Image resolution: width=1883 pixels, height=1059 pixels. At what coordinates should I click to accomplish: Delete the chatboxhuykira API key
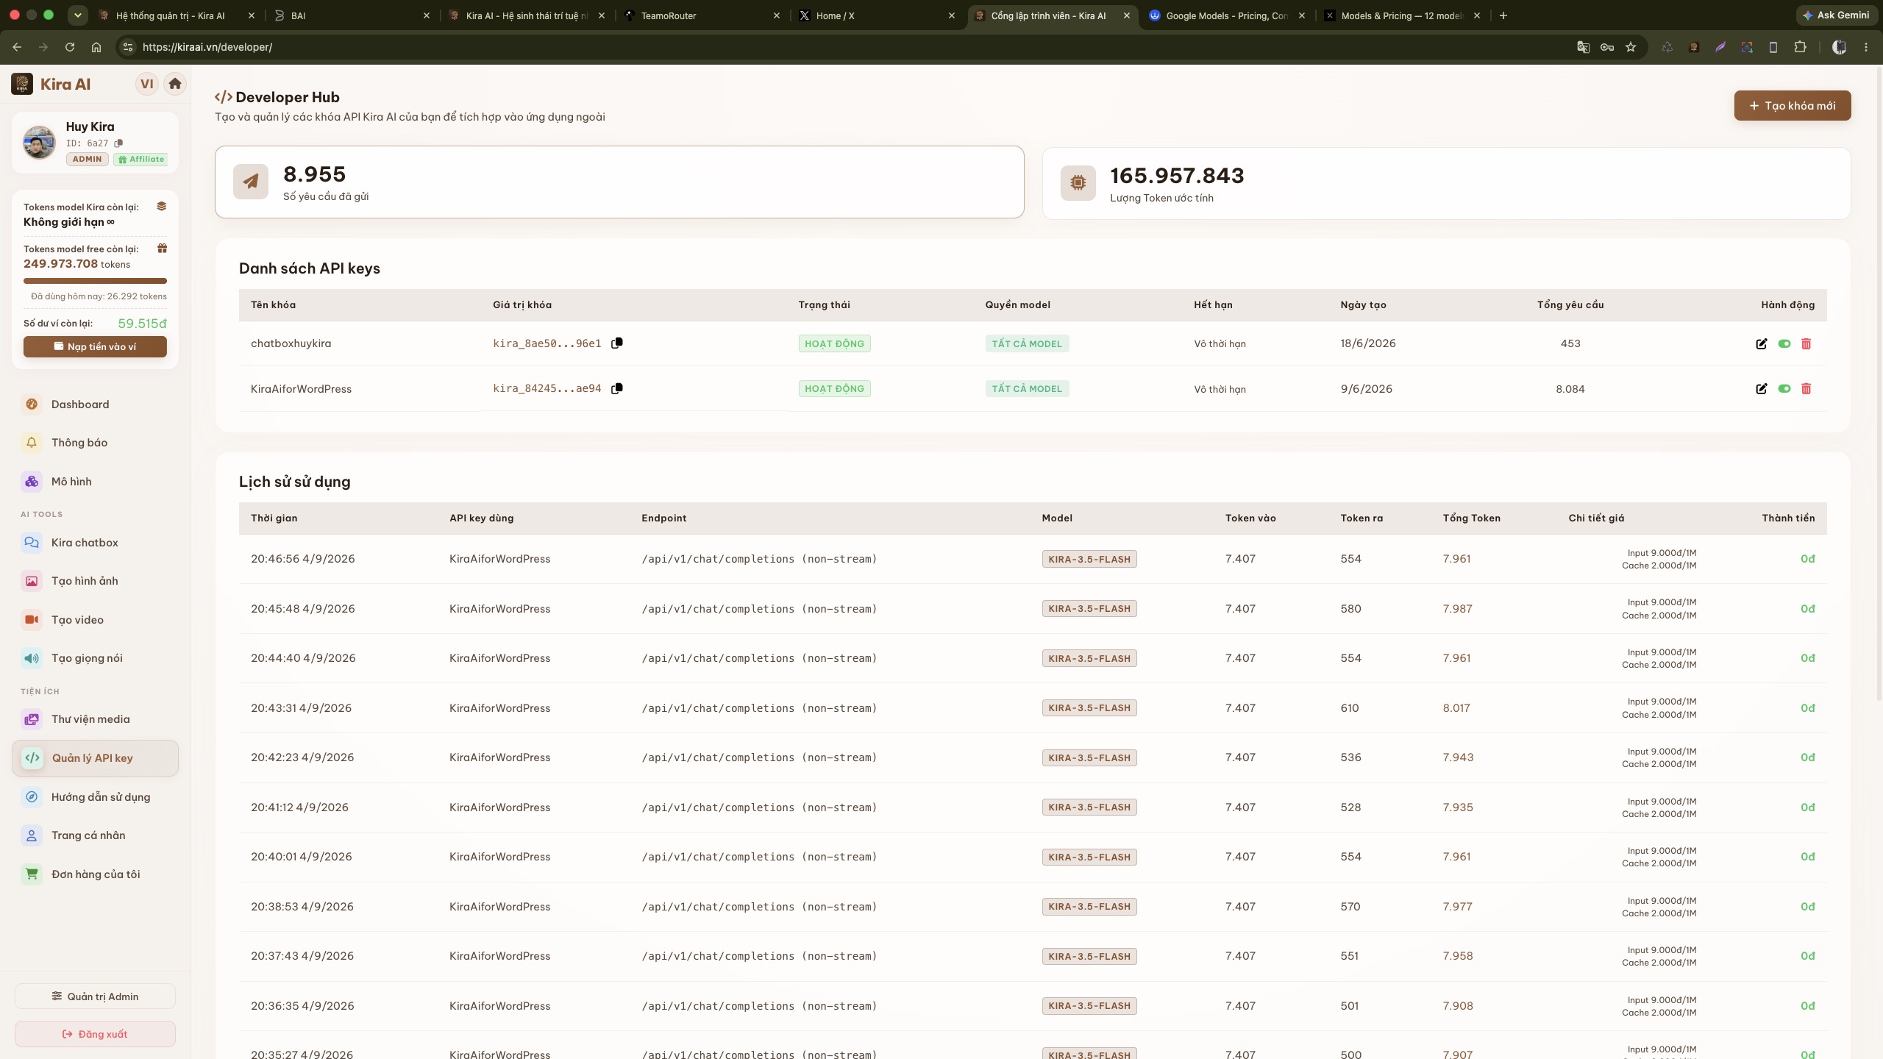coord(1806,343)
